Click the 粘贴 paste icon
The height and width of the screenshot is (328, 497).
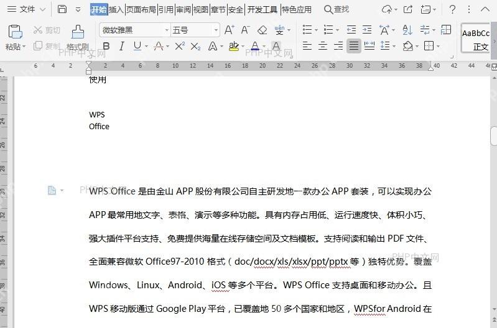15,32
